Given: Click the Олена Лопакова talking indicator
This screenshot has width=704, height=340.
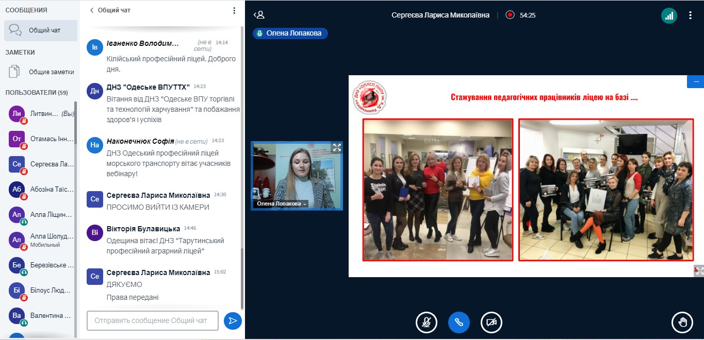Looking at the screenshot, I should (x=290, y=33).
